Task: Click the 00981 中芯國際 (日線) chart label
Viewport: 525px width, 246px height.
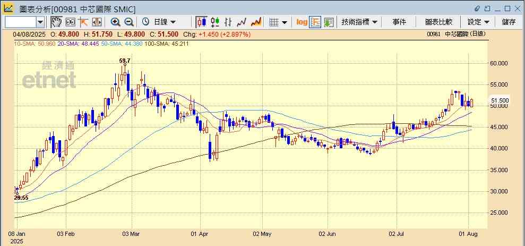Action: (457, 34)
